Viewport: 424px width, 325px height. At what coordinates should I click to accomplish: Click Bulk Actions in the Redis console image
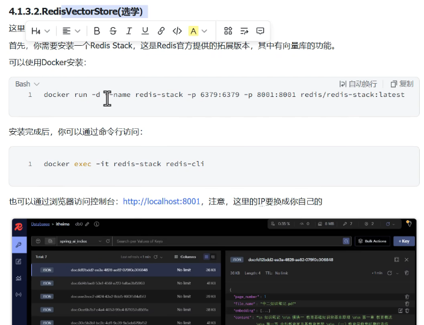tap(372, 241)
